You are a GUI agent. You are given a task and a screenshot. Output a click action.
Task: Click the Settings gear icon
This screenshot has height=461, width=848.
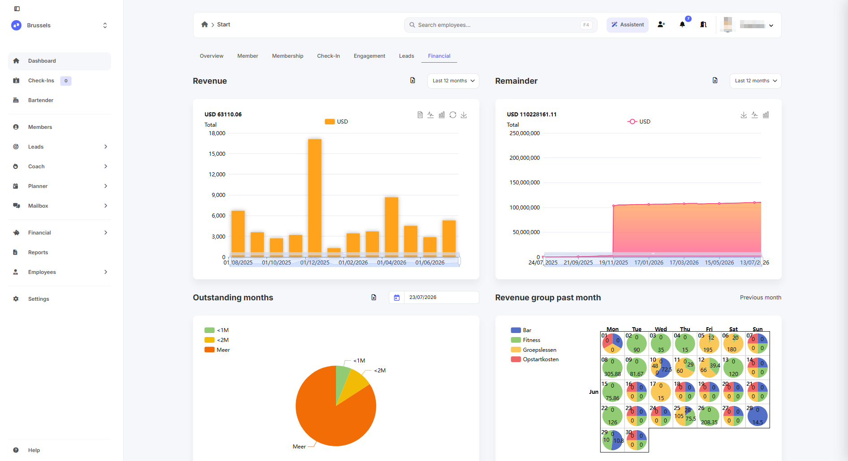click(16, 299)
